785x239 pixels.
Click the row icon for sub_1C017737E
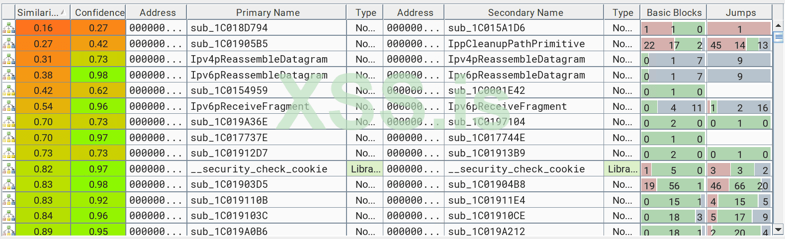point(8,138)
